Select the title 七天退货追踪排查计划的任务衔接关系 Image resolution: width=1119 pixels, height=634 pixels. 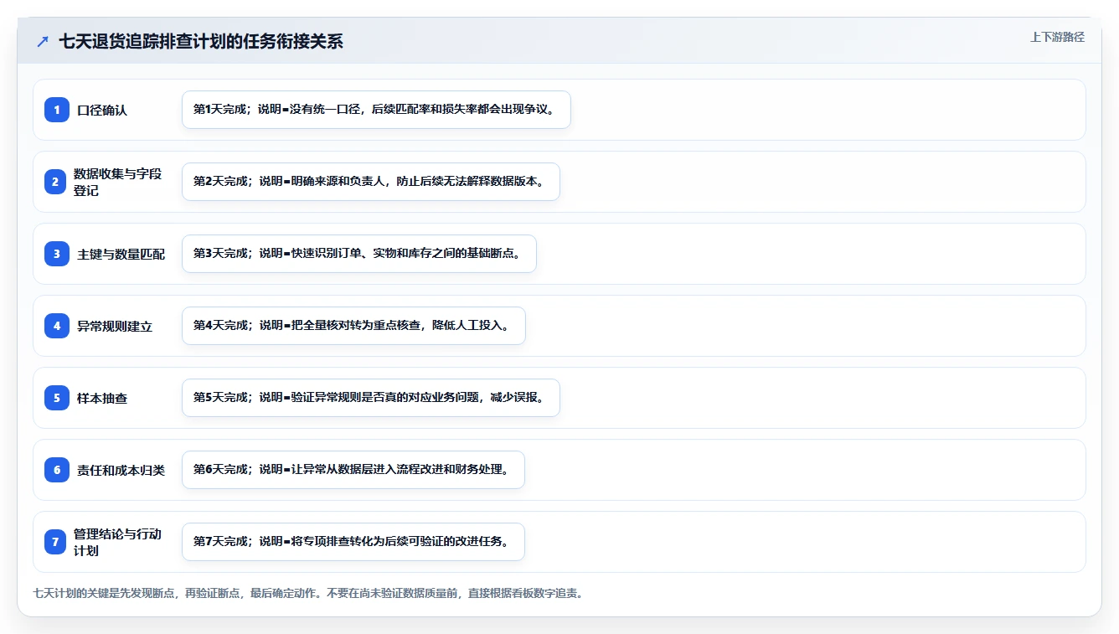point(201,42)
